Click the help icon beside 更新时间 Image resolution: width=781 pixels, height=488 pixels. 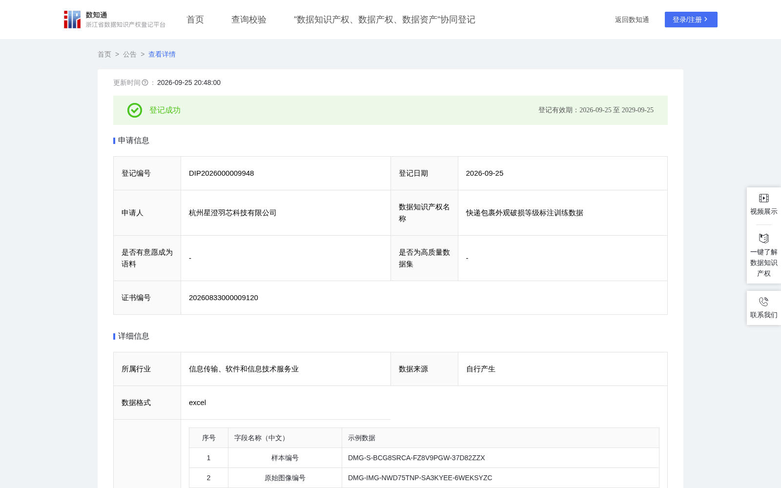pyautogui.click(x=145, y=82)
